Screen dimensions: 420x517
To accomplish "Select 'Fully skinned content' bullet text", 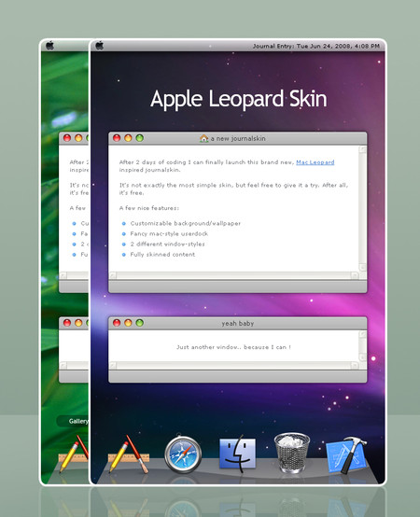I will point(162,254).
